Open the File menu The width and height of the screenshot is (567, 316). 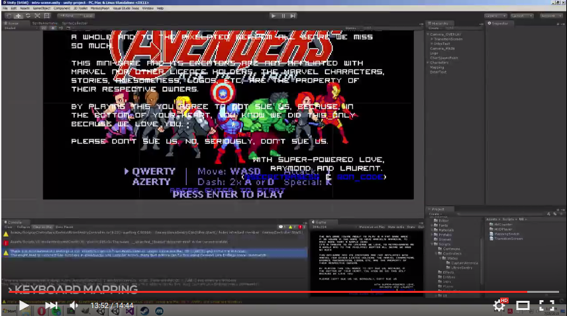(x=5, y=8)
